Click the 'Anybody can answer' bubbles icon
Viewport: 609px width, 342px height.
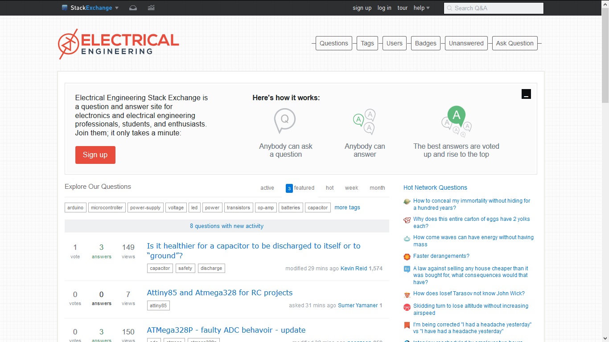coord(365,122)
